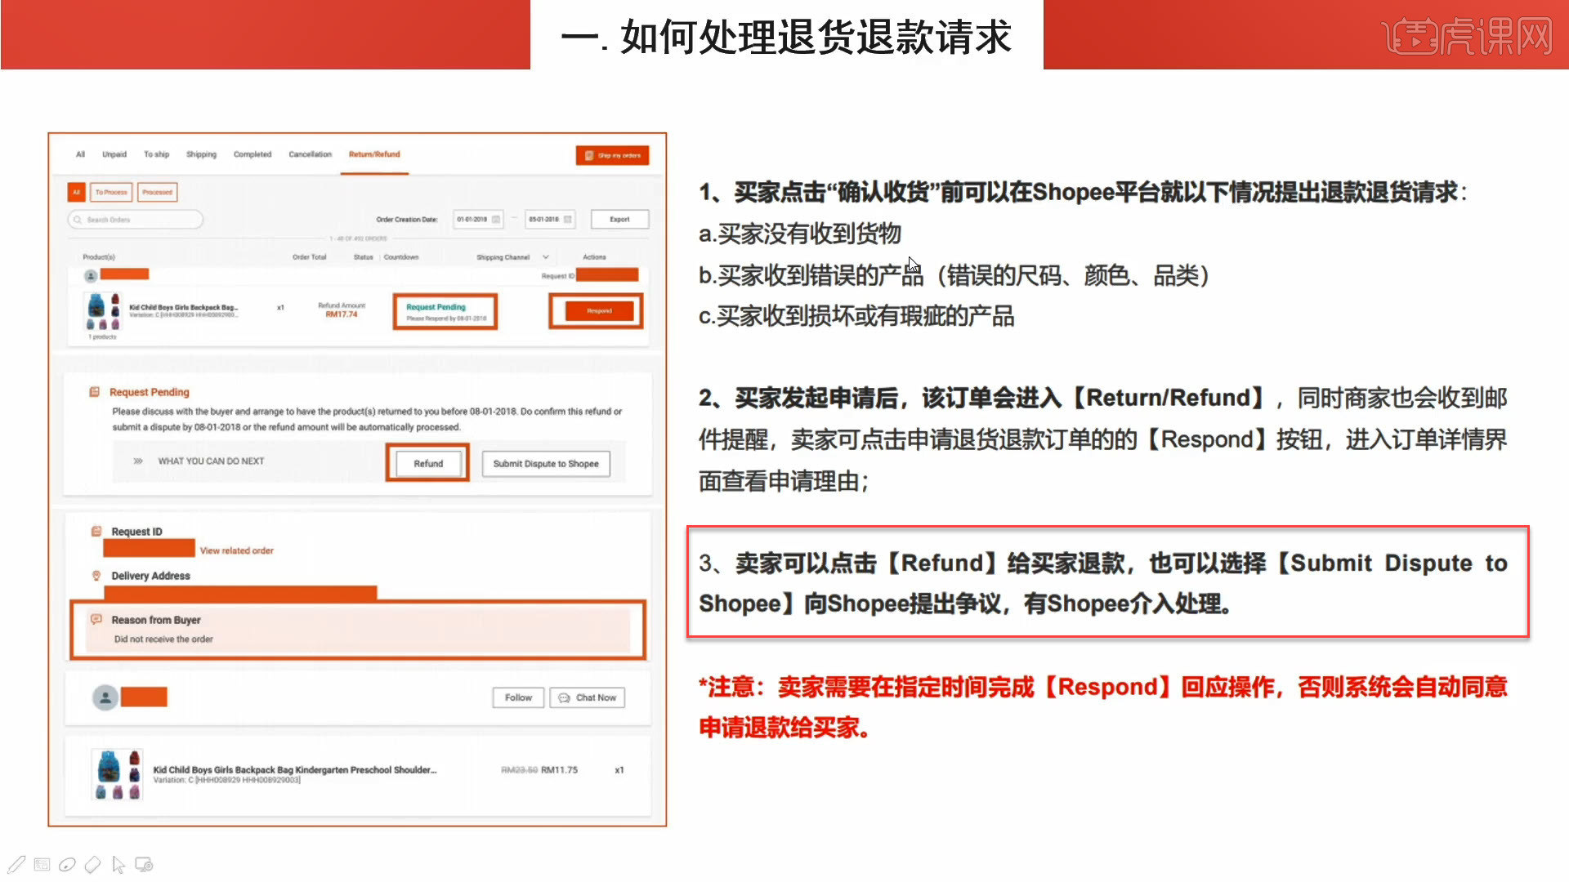The height and width of the screenshot is (882, 1569).
Task: Click the View related order link
Action: [236, 550]
